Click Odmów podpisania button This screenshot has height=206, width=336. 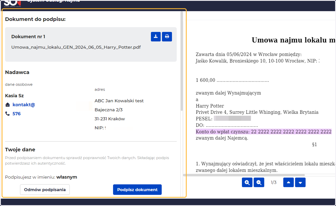click(x=45, y=190)
